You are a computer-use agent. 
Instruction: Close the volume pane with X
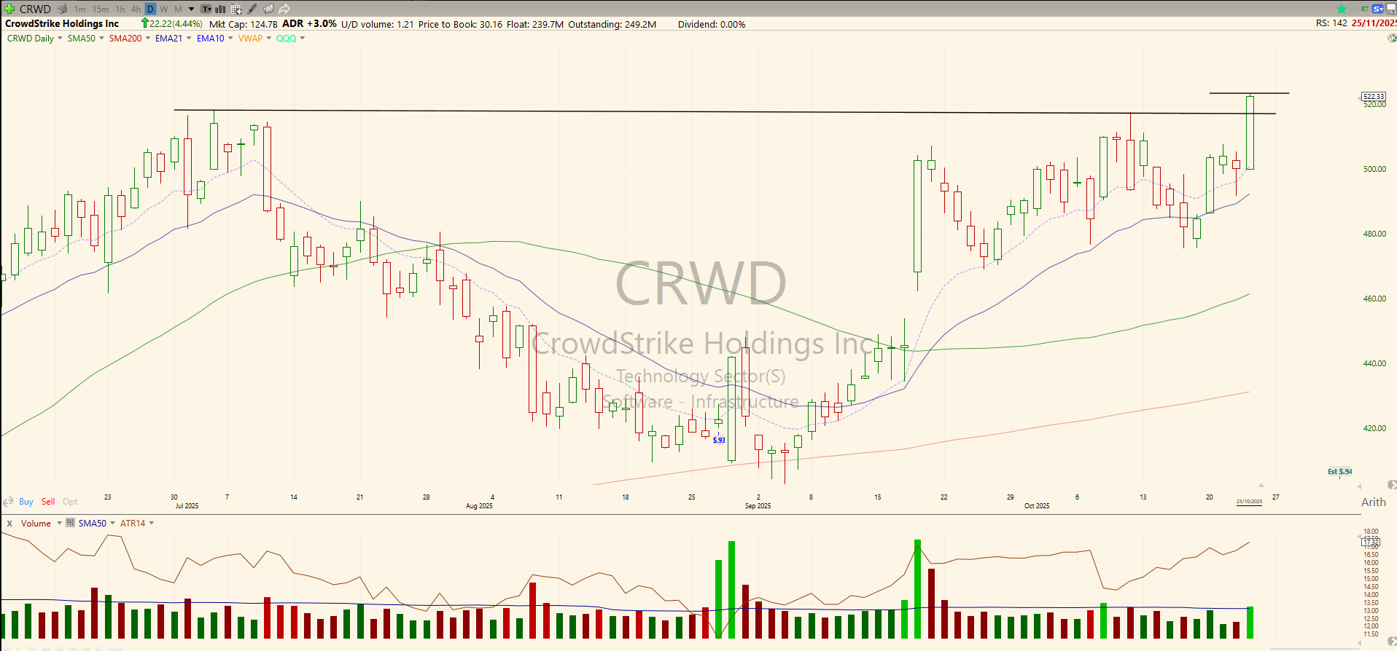tap(9, 524)
